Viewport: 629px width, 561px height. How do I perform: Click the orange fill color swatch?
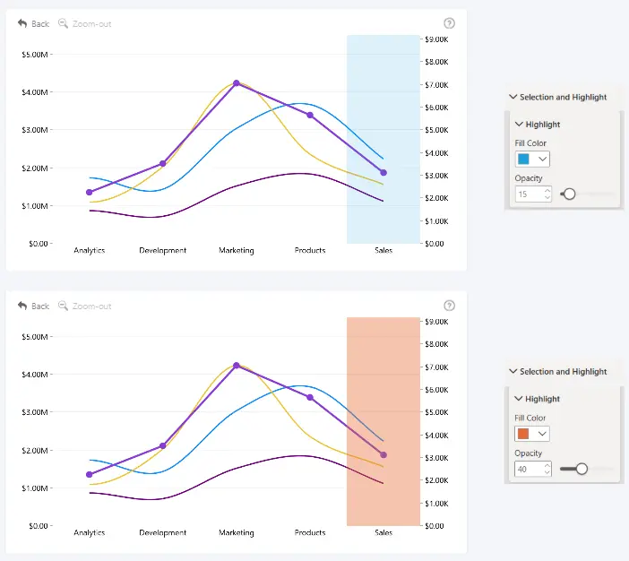(x=523, y=434)
